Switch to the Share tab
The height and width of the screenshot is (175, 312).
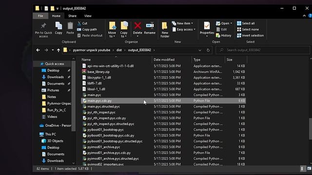[x=72, y=16]
